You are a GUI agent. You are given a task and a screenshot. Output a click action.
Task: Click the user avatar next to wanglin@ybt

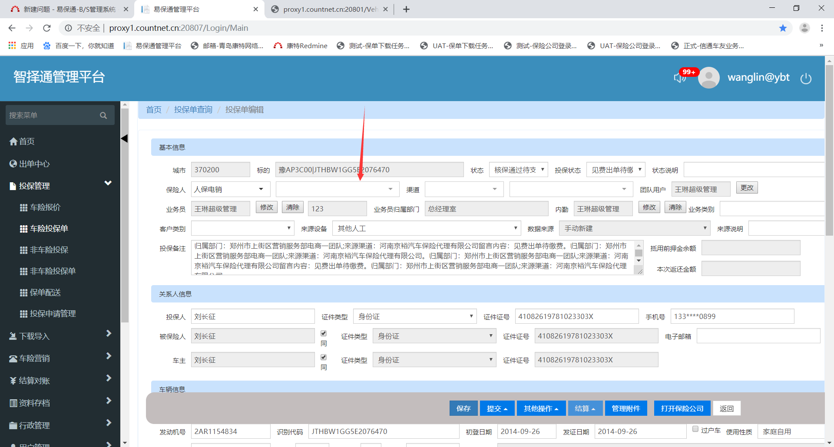[x=709, y=78]
